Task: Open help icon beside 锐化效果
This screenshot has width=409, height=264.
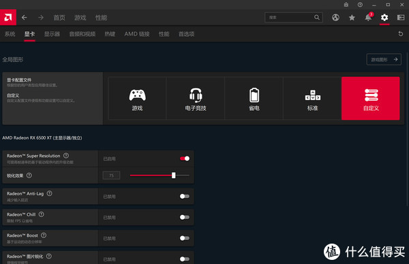Action: click(x=29, y=176)
